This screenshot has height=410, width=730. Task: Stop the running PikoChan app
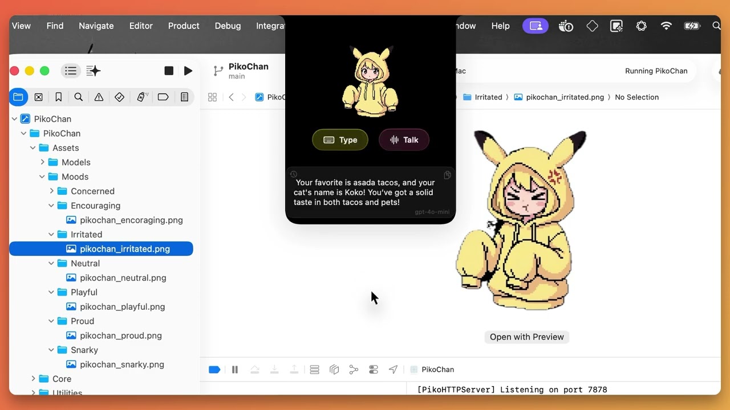pos(169,71)
